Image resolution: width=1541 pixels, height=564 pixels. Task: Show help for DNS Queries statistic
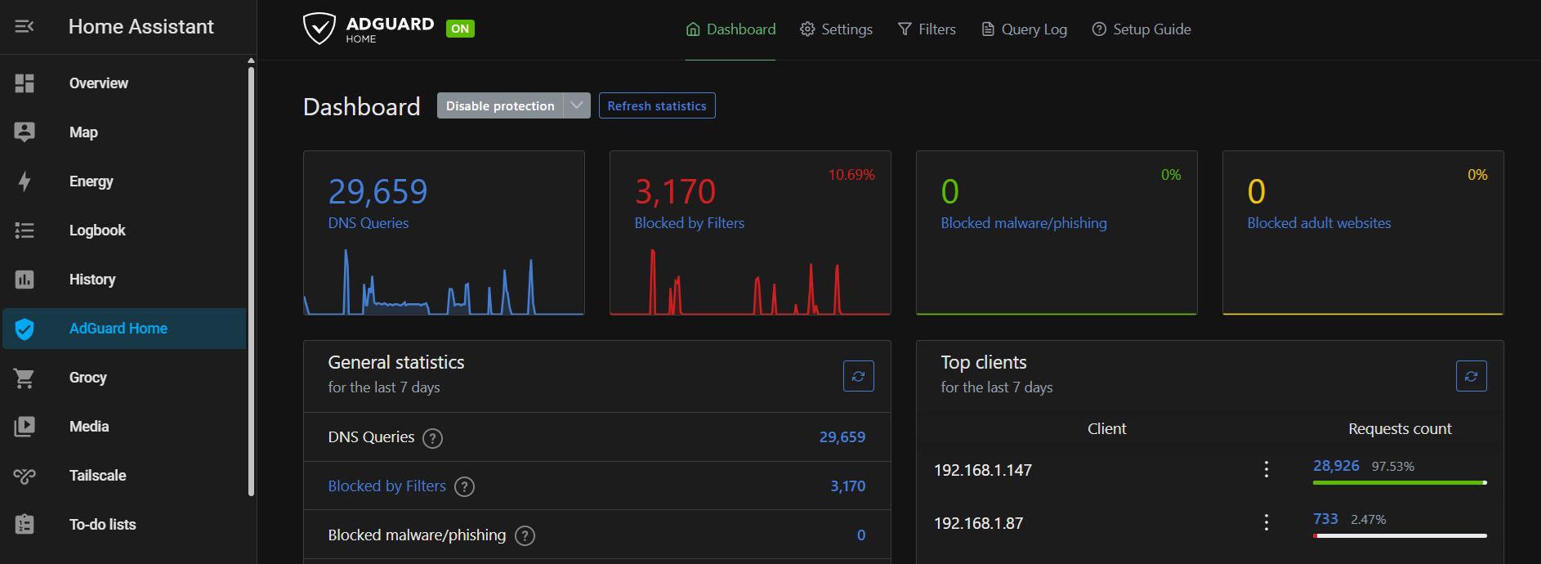coord(432,438)
